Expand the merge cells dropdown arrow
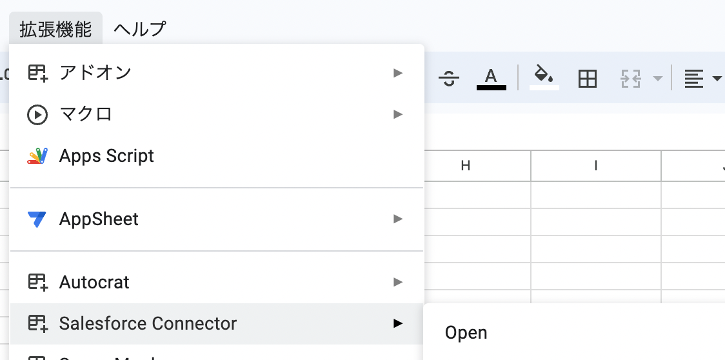 tap(657, 79)
